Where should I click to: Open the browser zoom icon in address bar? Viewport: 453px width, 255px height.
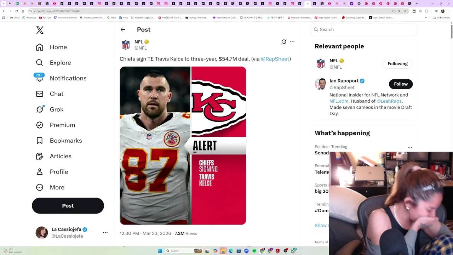[x=399, y=11]
